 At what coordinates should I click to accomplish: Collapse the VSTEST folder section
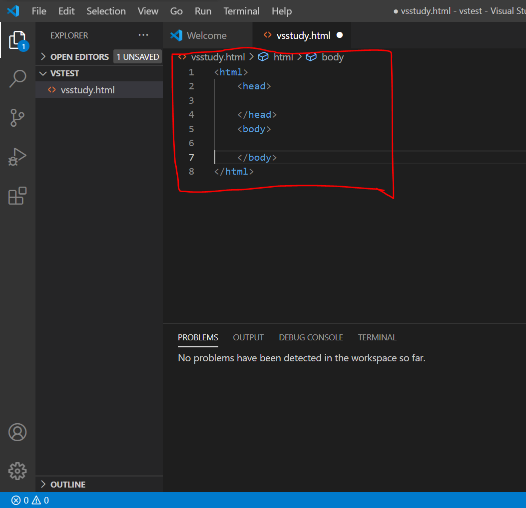[43, 73]
